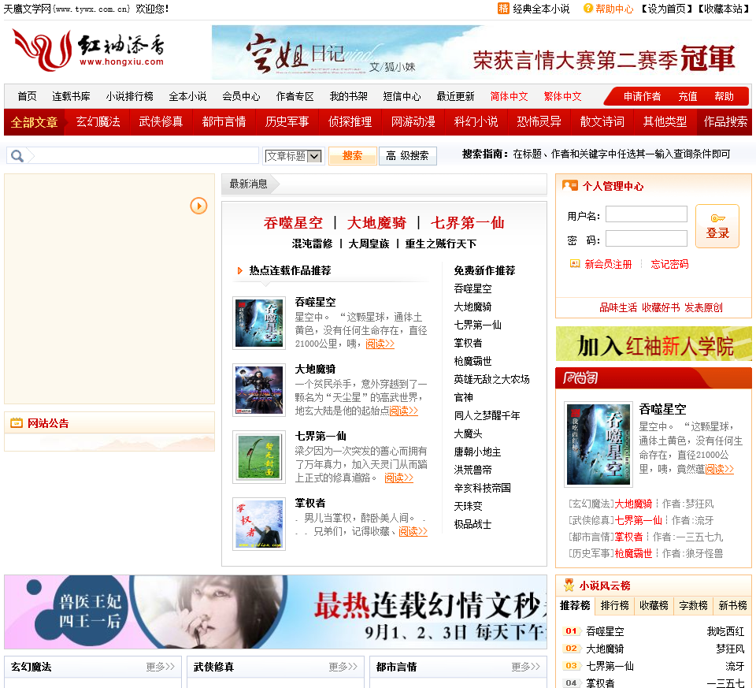Open the 掌权者 cover thumbnail
Screen dimensions: 756x688
click(x=259, y=524)
